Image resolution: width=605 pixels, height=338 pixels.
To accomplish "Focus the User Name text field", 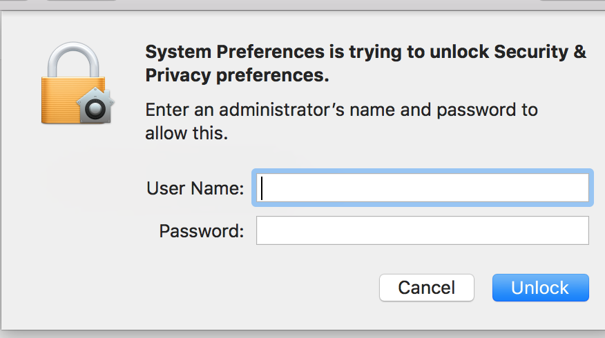I will (x=423, y=188).
